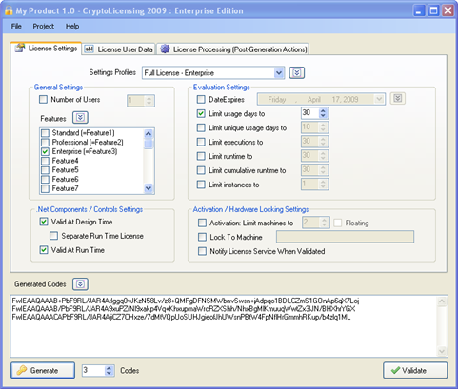
Task: Check the Feature4 box
Action: click(46, 161)
